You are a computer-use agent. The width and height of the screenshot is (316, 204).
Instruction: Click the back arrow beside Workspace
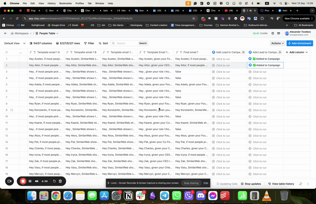coord(6,33)
